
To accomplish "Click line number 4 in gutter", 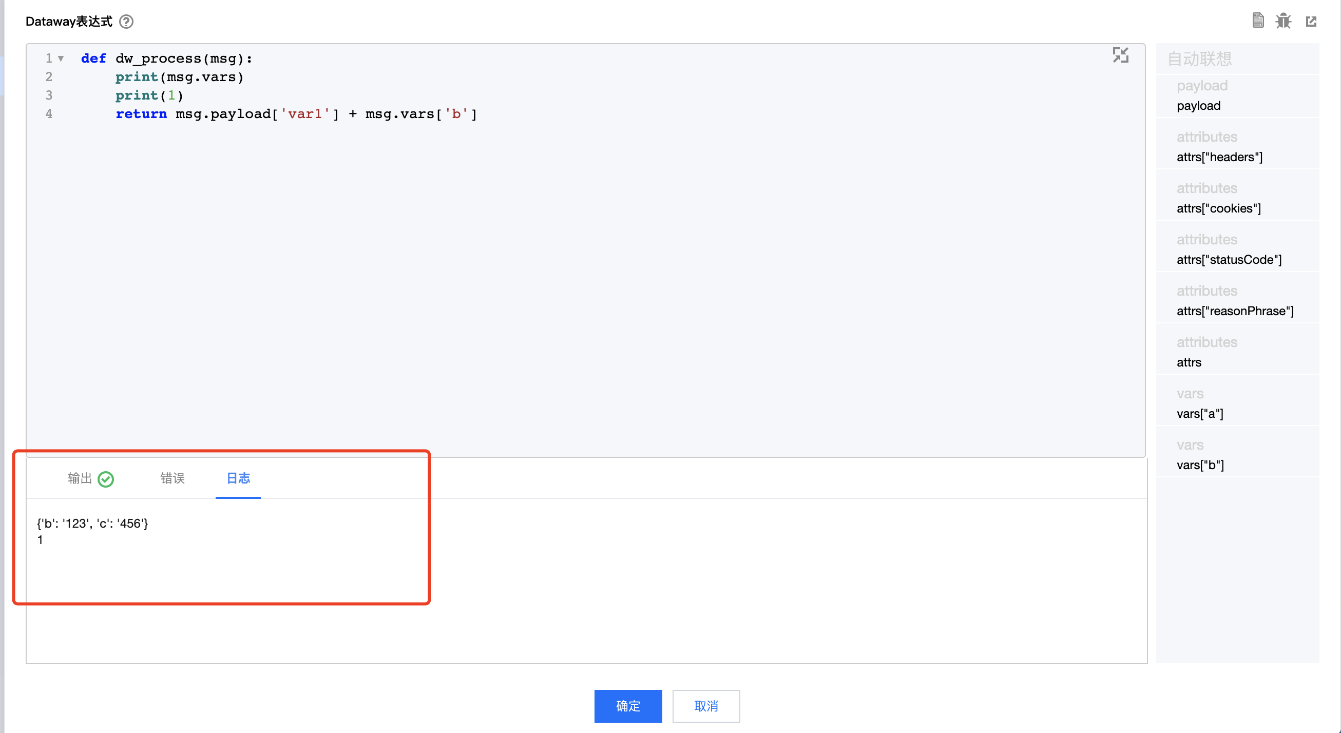I will [49, 114].
